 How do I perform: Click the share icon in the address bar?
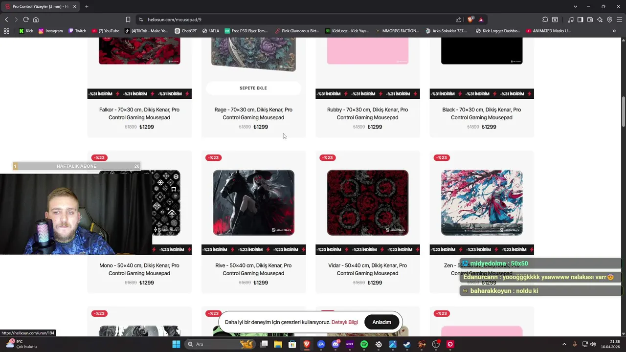pyautogui.click(x=458, y=20)
